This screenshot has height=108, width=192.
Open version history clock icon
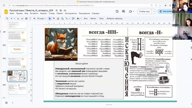[x=117, y=11]
